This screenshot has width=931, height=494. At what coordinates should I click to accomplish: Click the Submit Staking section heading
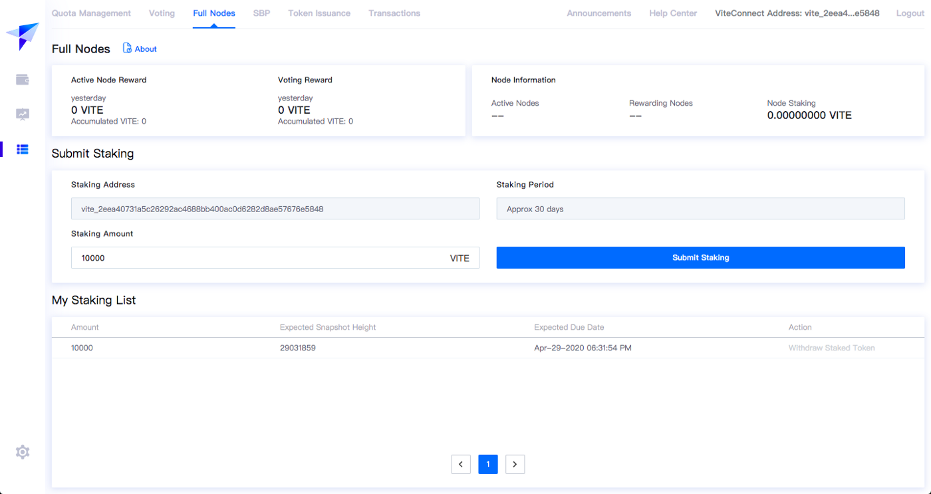coord(93,154)
